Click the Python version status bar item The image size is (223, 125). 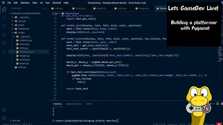click(11, 124)
